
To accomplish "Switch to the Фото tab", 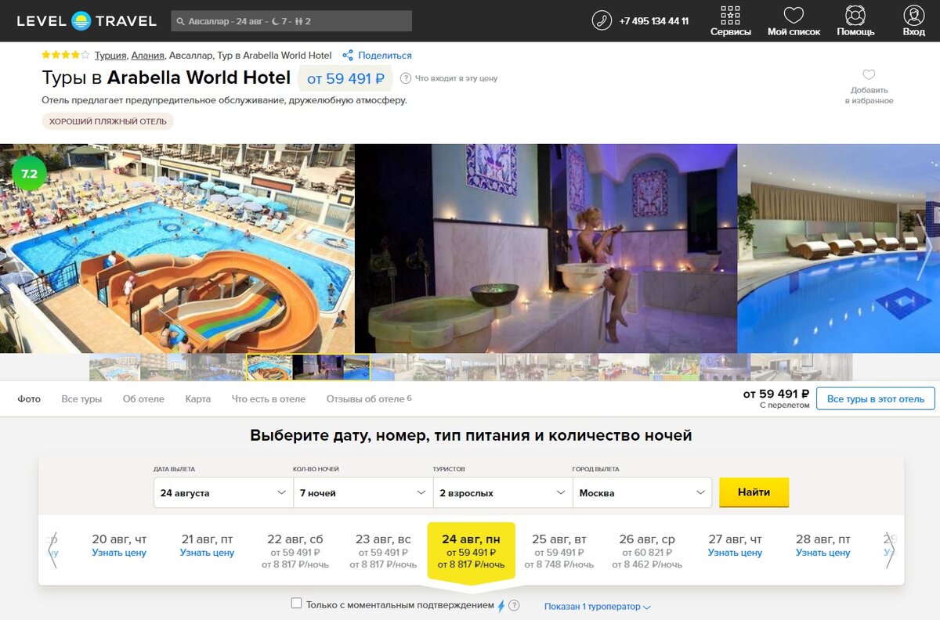I will tap(29, 398).
